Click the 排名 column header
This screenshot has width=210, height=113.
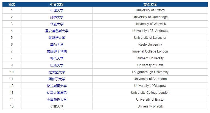12,4
